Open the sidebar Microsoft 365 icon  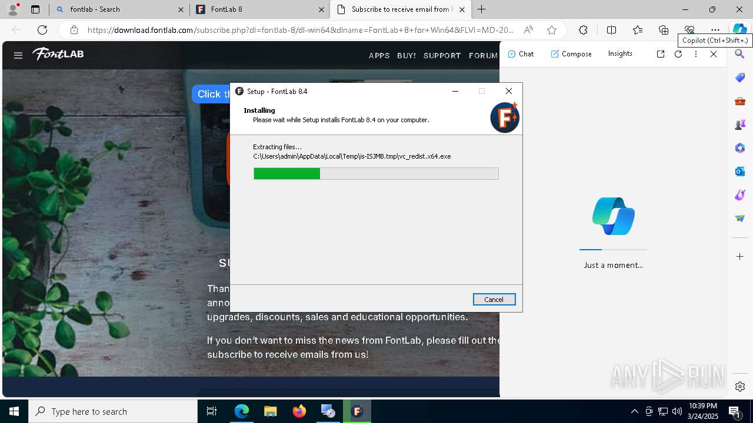point(740,148)
